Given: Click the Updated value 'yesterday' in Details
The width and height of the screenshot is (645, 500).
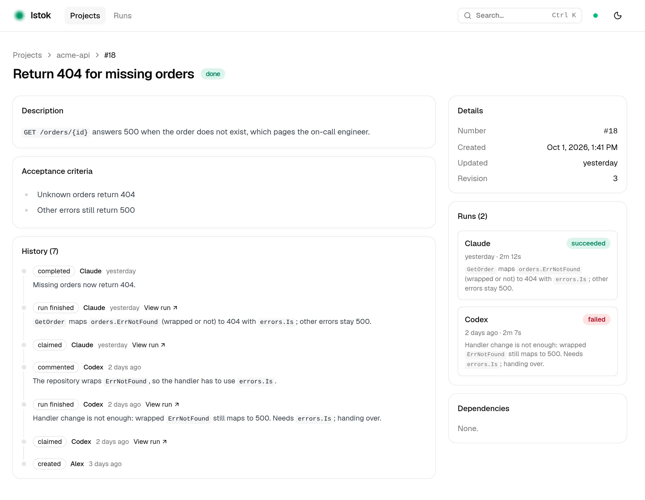Looking at the screenshot, I should (x=600, y=163).
